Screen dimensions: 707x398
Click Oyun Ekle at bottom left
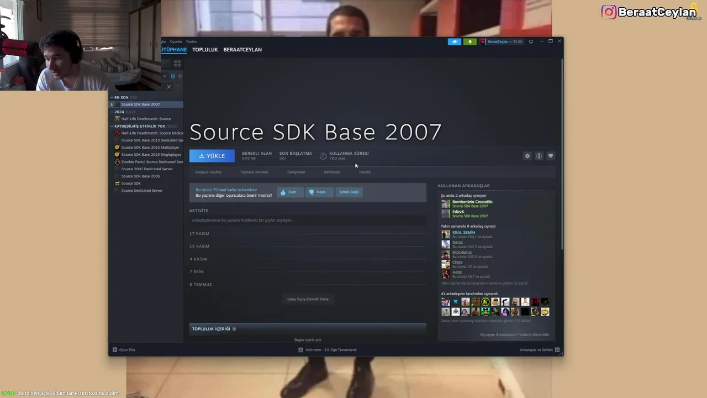124,350
